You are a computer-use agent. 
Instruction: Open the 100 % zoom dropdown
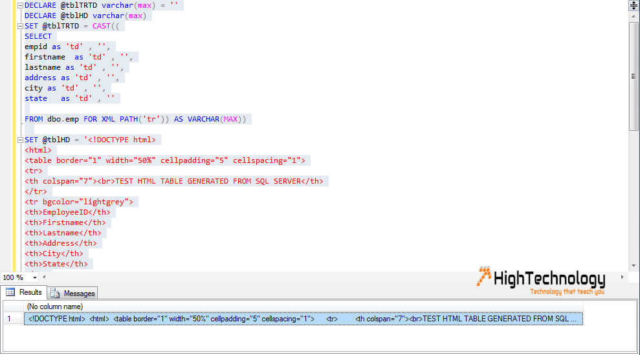(x=35, y=277)
